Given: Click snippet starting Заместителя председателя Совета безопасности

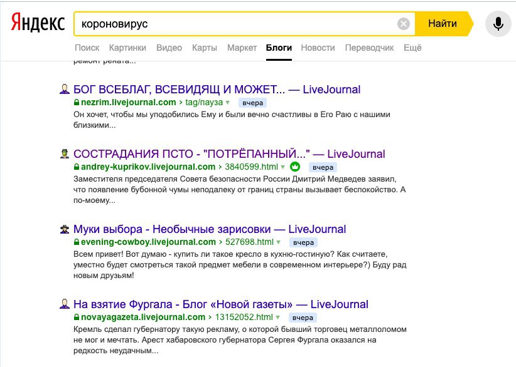Looking at the screenshot, I should tap(240, 189).
